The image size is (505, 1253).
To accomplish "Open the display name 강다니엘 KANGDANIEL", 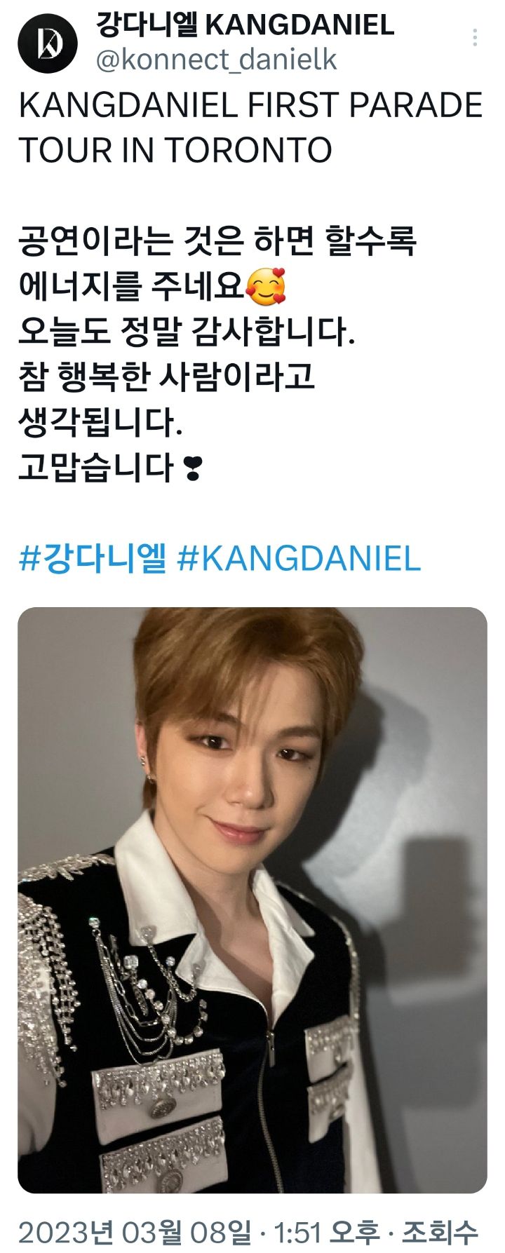I will [x=244, y=25].
